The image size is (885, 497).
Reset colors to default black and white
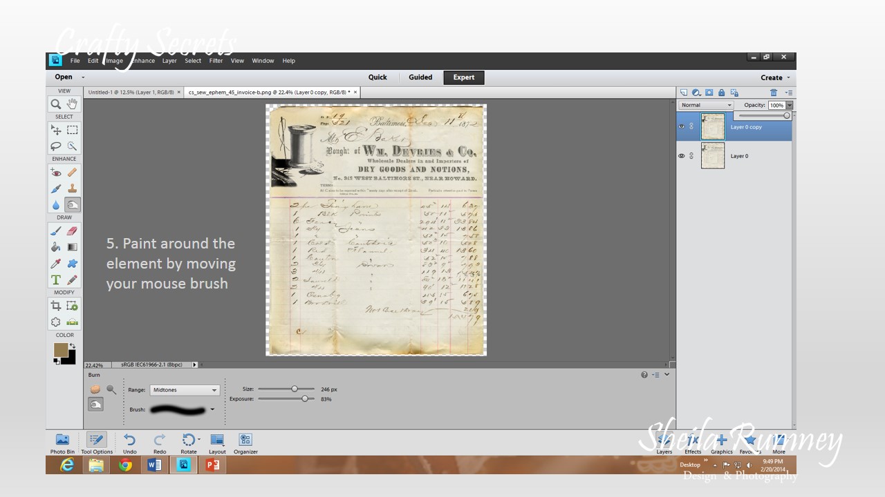[57, 361]
